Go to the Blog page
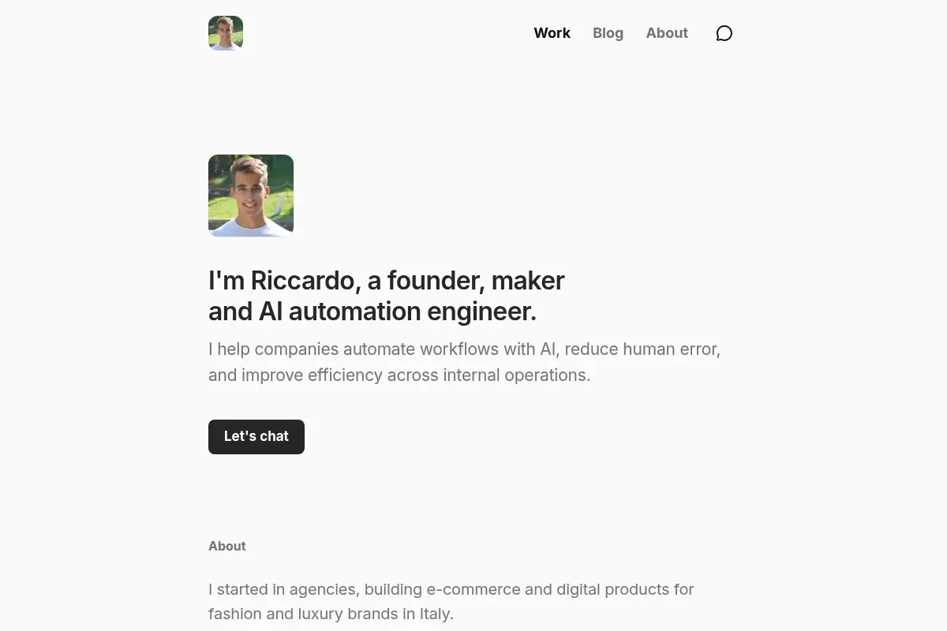Image resolution: width=947 pixels, height=631 pixels. pos(608,33)
